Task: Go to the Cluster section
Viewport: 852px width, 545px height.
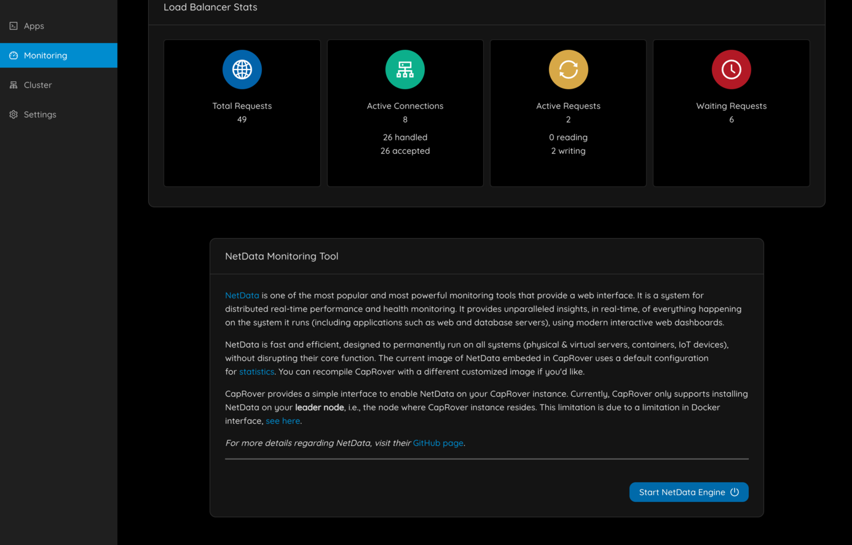Action: pos(37,85)
